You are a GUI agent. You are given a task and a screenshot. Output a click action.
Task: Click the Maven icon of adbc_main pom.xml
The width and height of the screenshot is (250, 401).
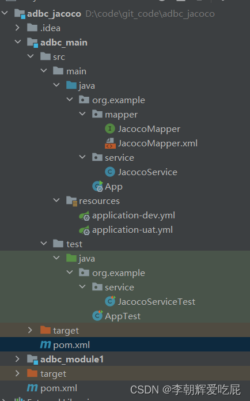46,345
